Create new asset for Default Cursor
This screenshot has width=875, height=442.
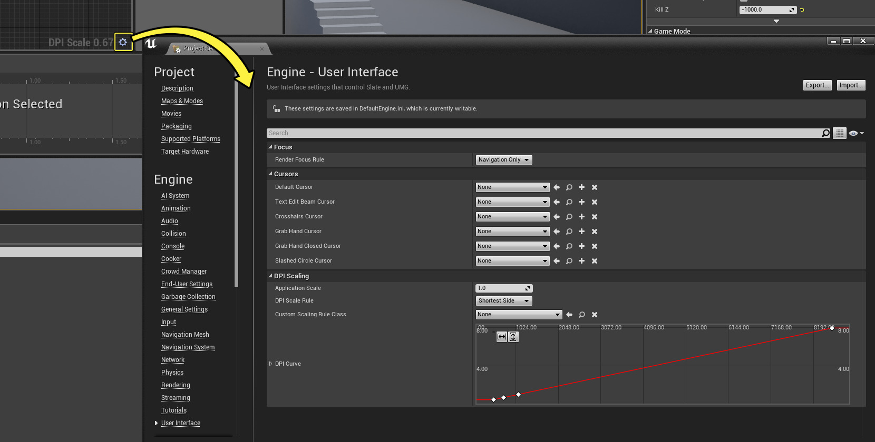tap(582, 187)
